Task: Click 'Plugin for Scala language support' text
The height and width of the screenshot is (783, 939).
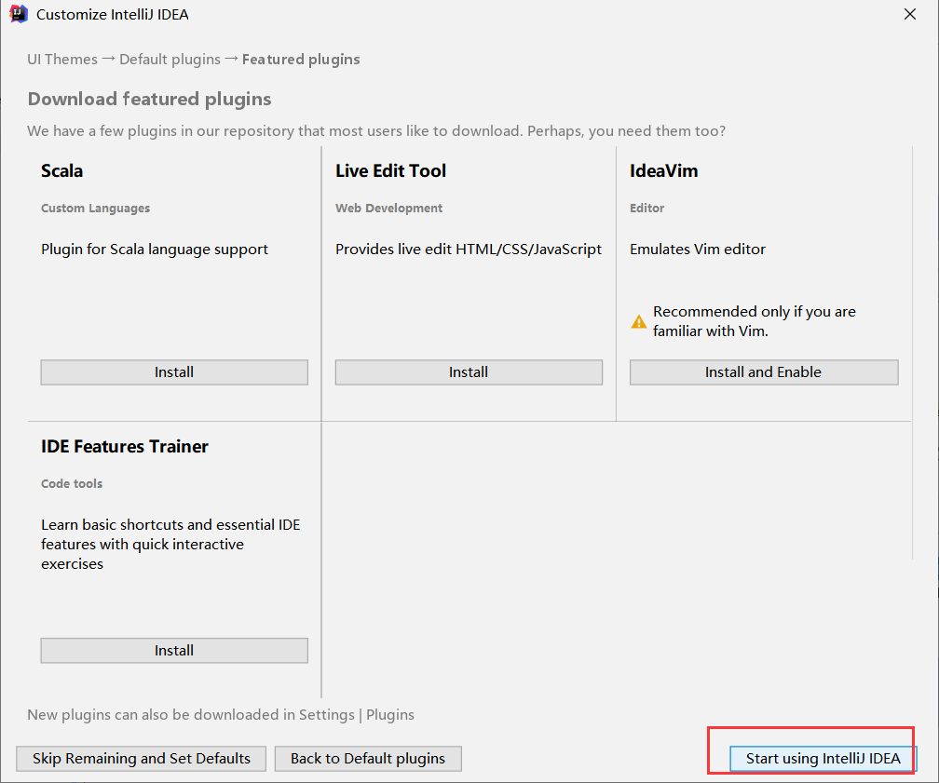Action: (155, 249)
